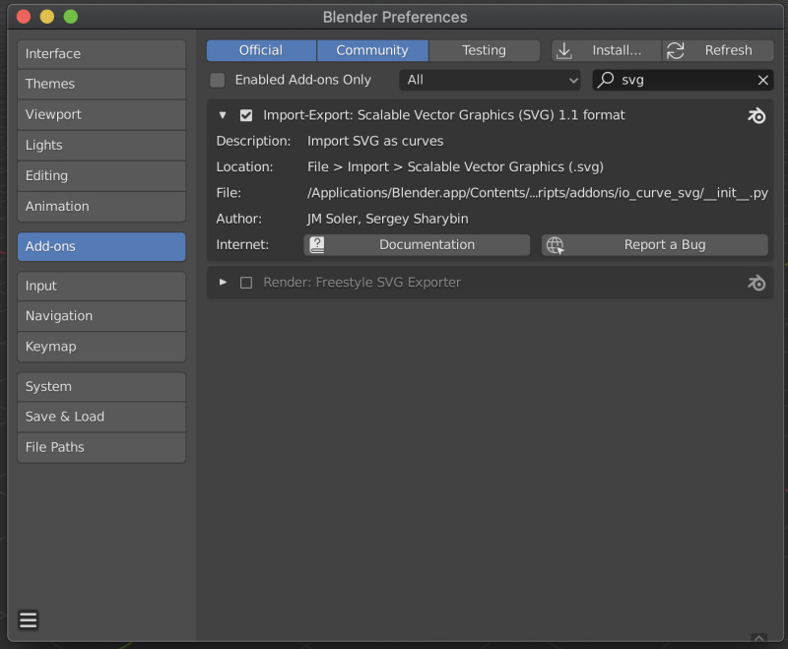
Task: Open the Editing preferences tab
Action: pos(101,176)
